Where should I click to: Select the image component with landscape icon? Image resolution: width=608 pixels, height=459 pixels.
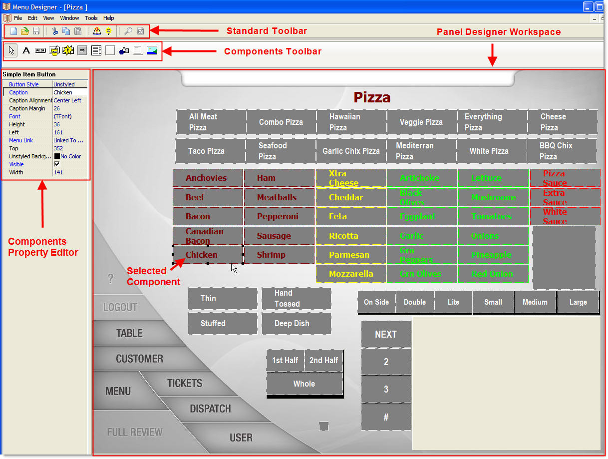tap(152, 50)
